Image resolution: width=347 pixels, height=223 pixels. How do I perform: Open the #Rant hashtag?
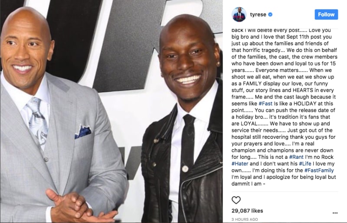click(296, 157)
